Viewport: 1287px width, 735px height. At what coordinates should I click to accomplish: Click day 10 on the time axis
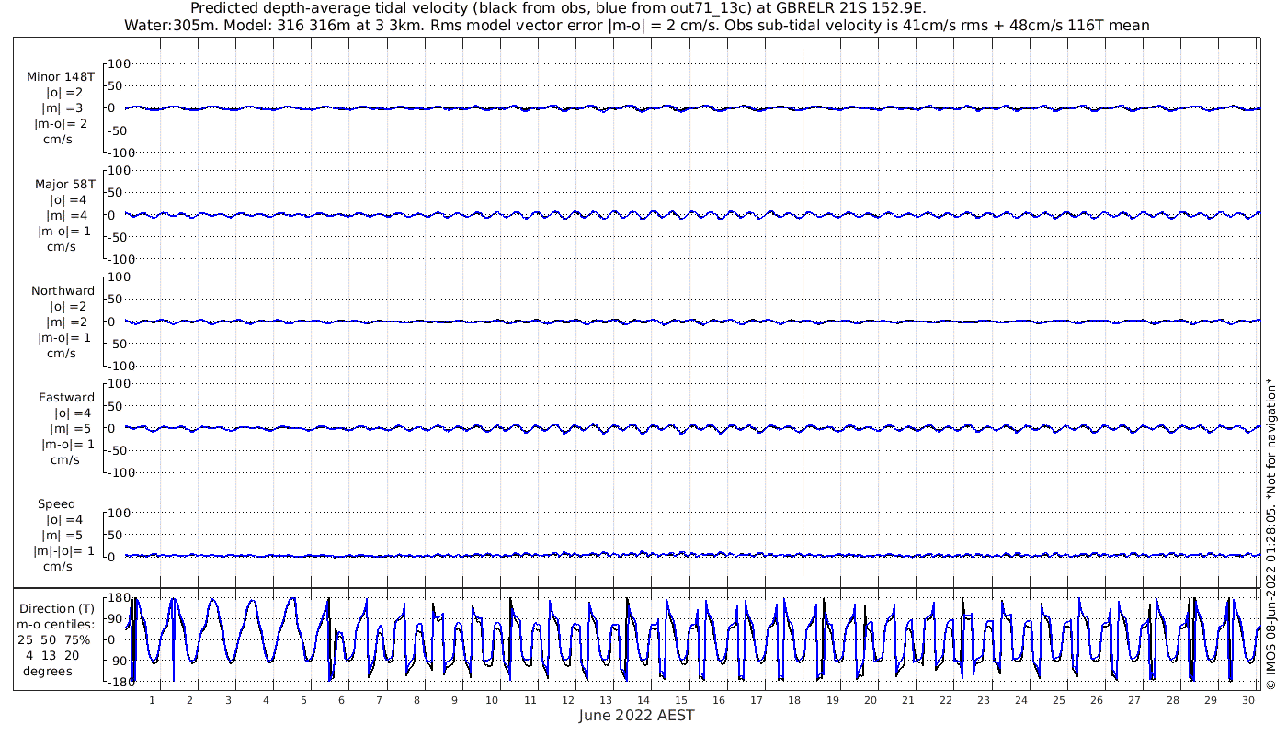(492, 700)
